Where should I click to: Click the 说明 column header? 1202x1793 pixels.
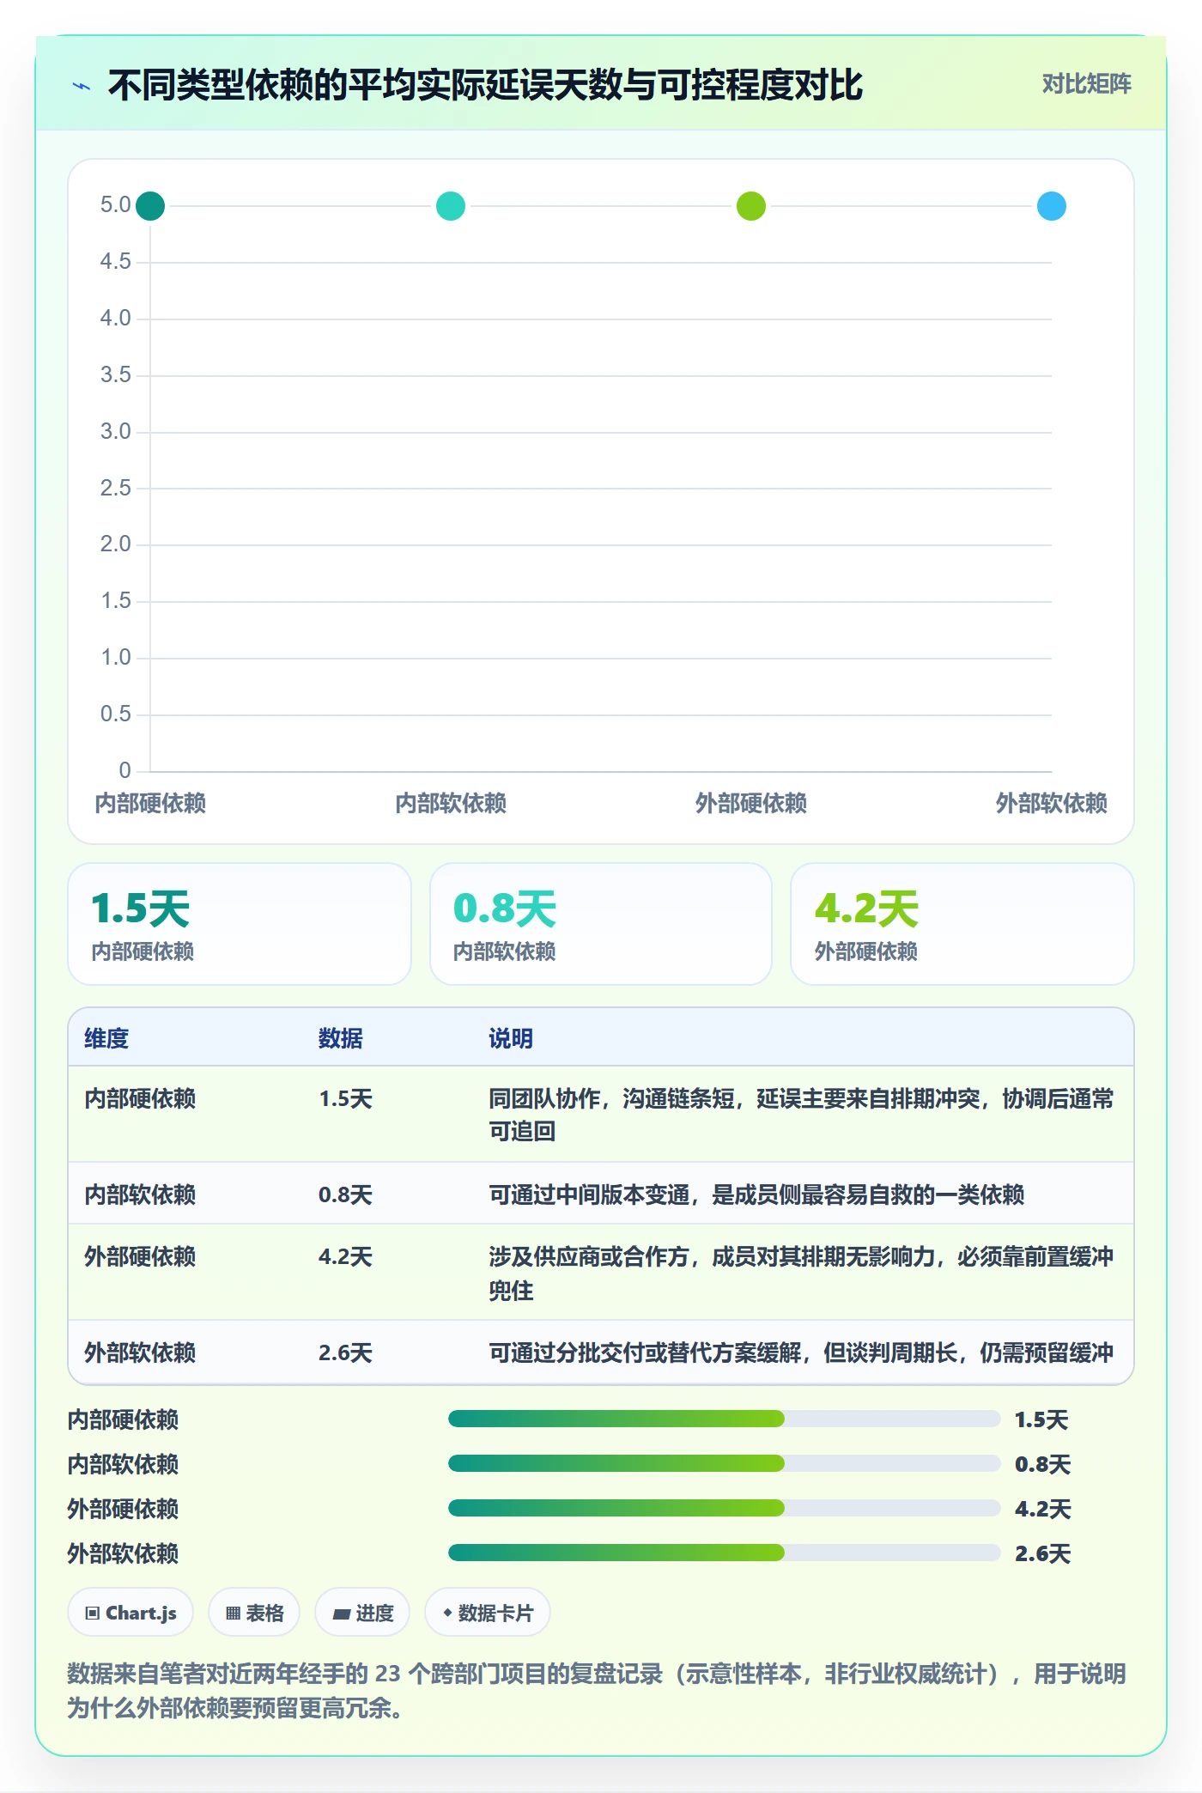(511, 1038)
